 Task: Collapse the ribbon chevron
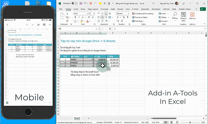204,24
